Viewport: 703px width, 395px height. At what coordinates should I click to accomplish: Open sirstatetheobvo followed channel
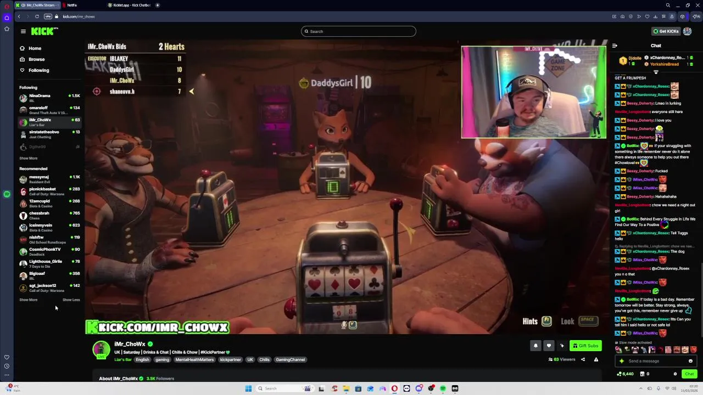[49, 134]
